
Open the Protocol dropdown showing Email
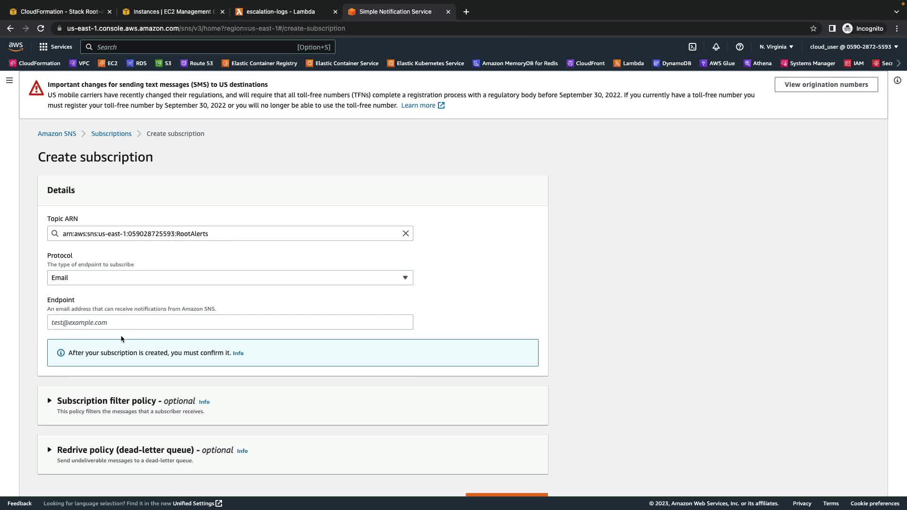(230, 278)
